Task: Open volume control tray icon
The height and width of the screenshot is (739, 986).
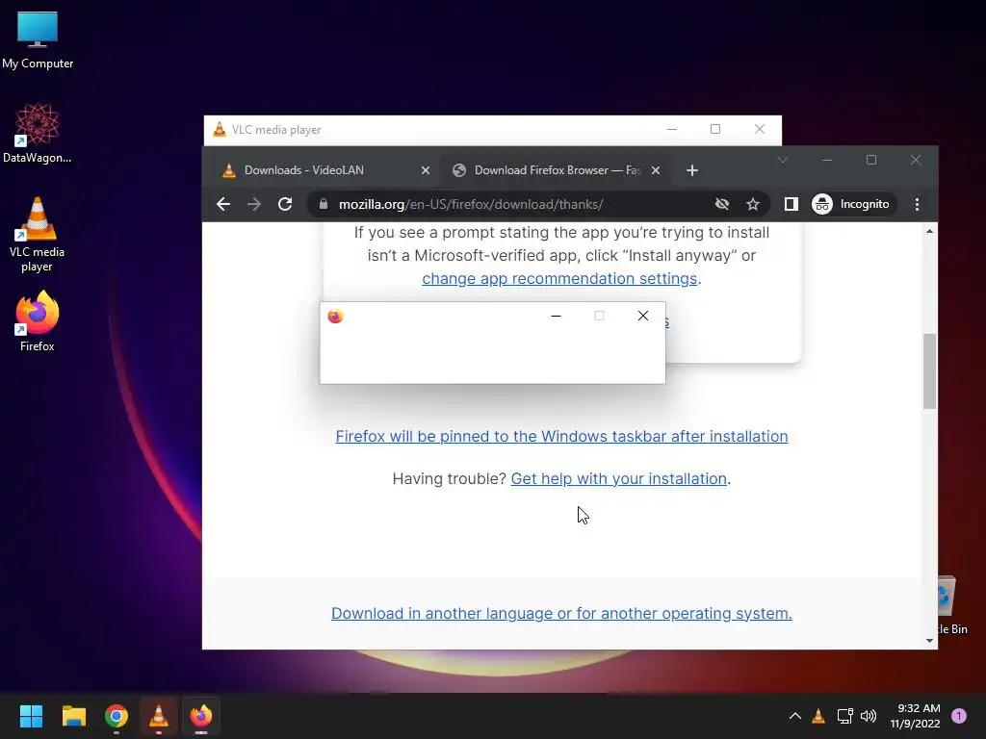Action: 869,716
